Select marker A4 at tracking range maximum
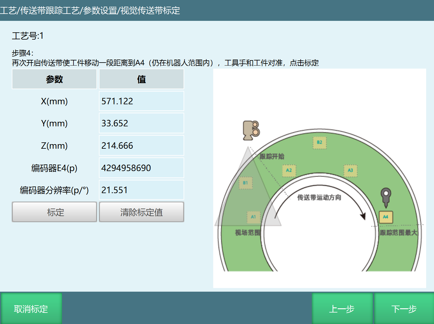434x324 pixels. point(386,216)
